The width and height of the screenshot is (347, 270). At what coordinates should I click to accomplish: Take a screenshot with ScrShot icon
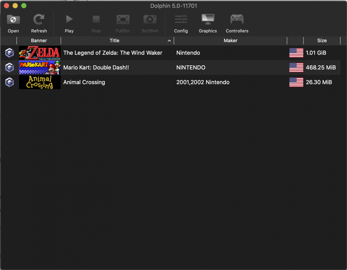coord(149,20)
